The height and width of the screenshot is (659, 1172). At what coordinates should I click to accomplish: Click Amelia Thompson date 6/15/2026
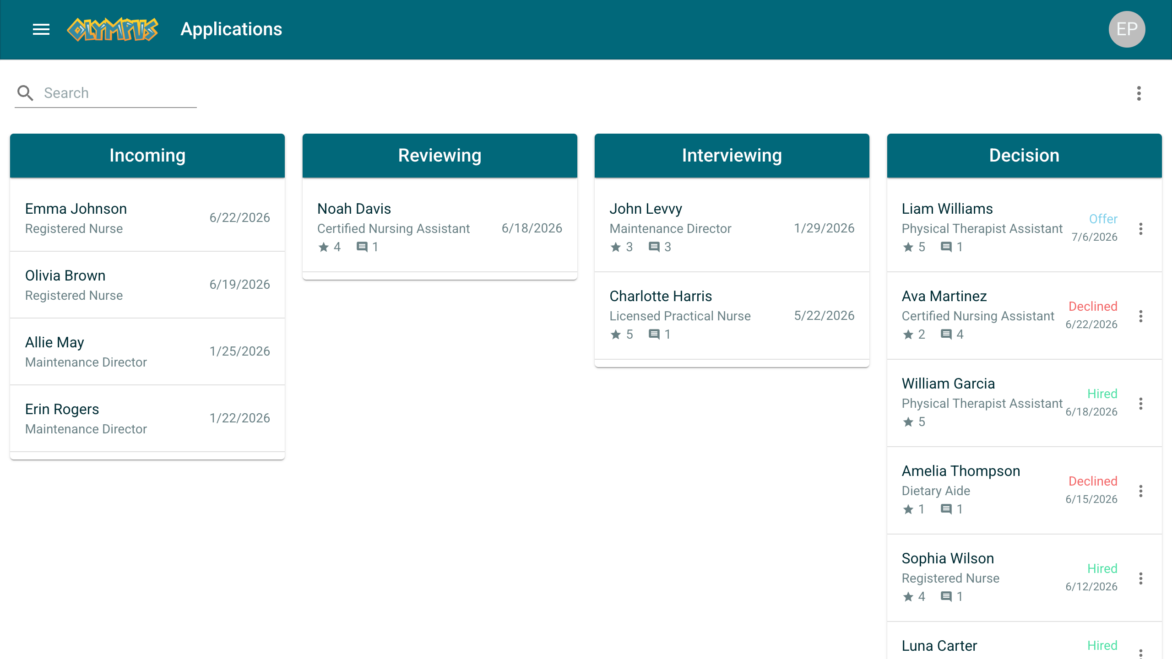point(1091,499)
